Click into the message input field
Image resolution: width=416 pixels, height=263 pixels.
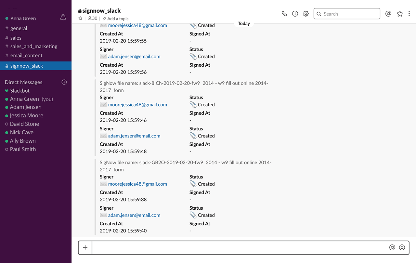[x=240, y=247]
